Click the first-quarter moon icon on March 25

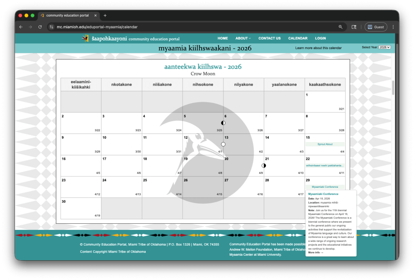223,123
